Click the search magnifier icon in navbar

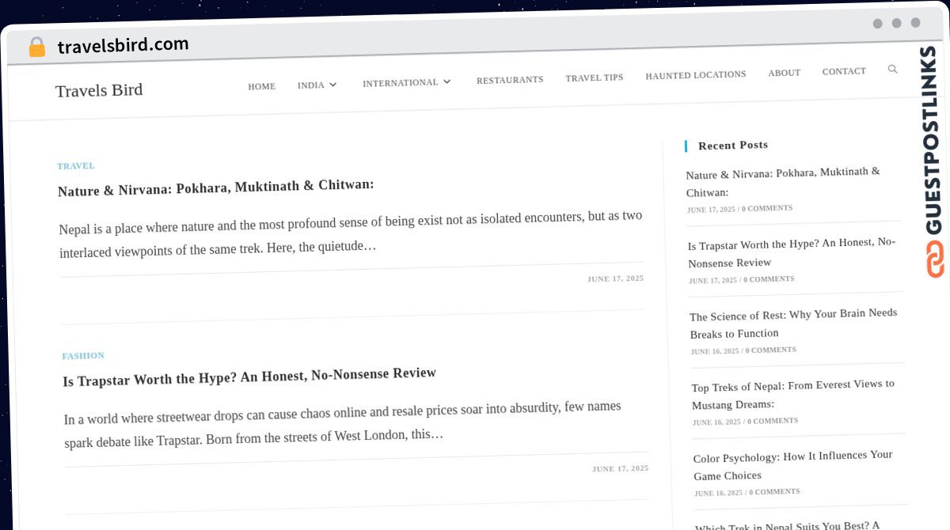click(892, 70)
